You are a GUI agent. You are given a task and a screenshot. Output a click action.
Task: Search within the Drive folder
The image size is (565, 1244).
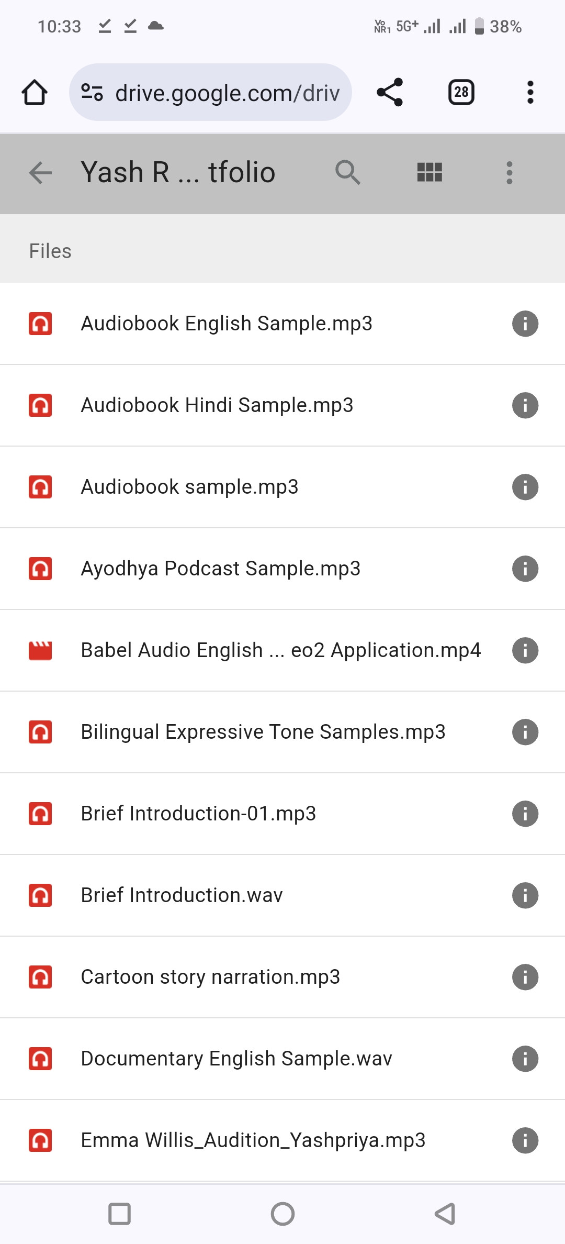(348, 173)
